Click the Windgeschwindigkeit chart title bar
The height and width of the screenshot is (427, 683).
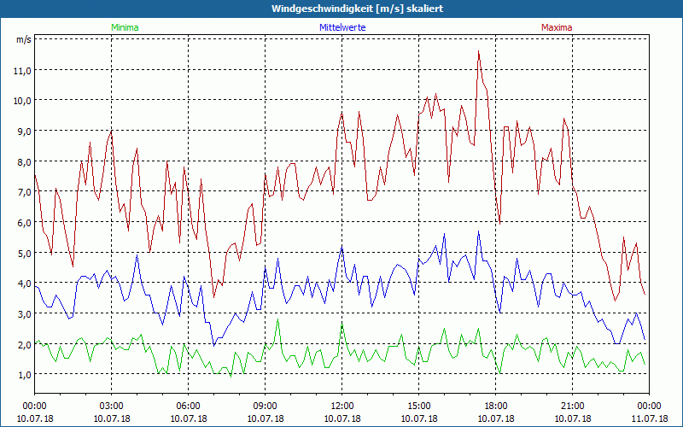[341, 9]
